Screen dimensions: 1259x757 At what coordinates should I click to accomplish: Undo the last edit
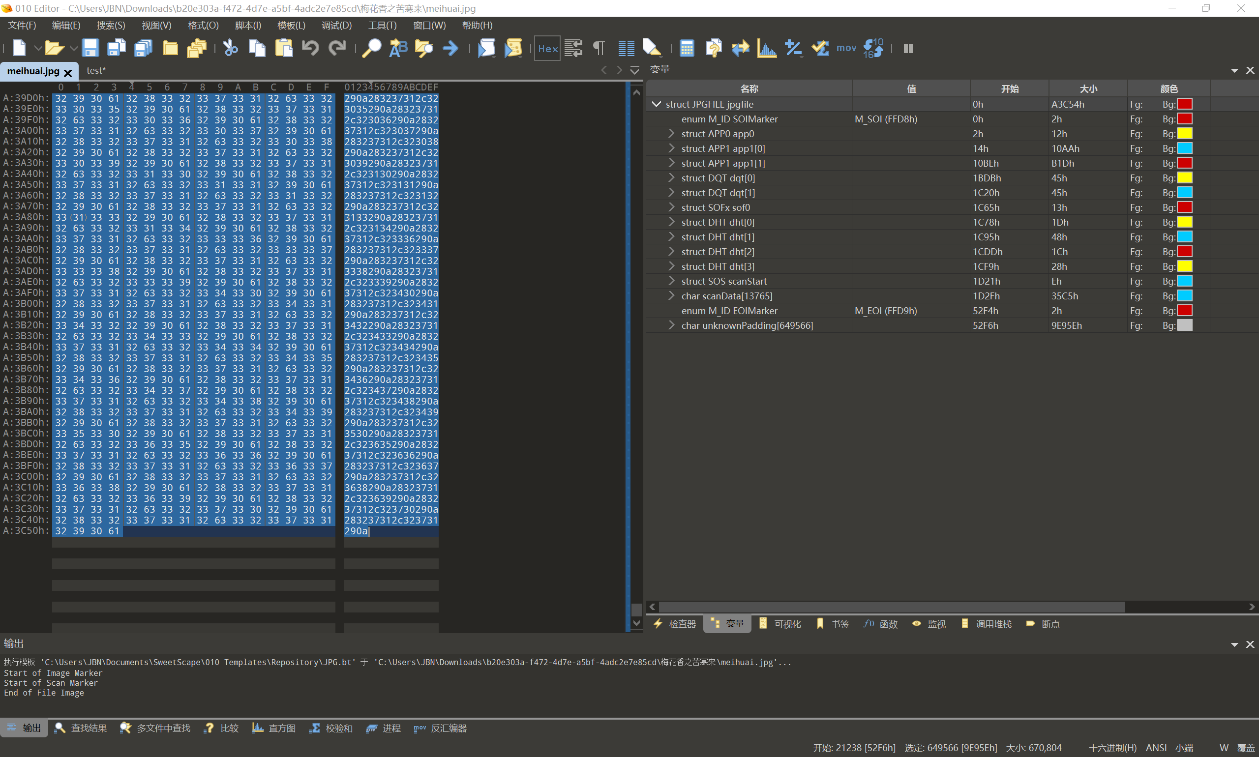310,49
